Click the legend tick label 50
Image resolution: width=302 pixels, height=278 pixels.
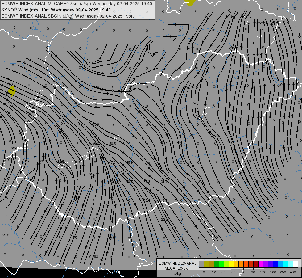(233, 272)
